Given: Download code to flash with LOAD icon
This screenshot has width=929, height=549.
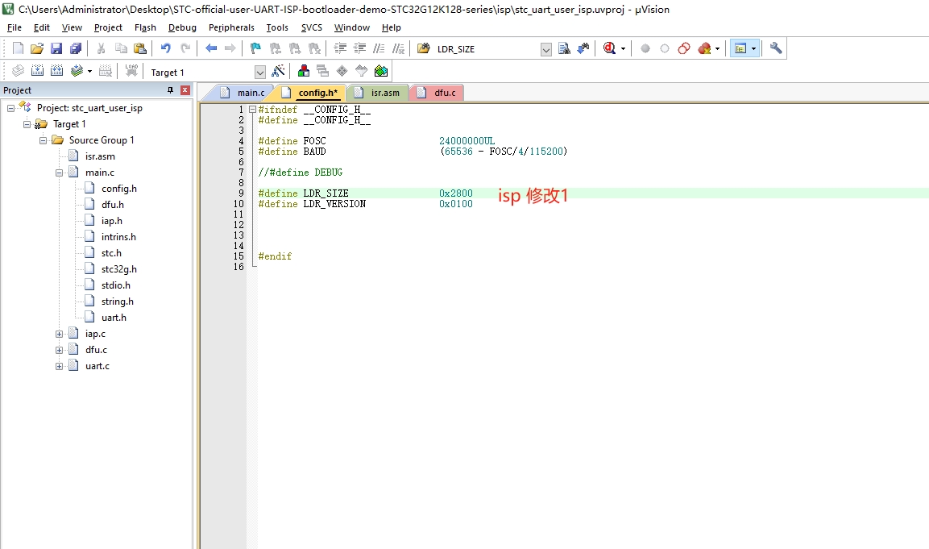Looking at the screenshot, I should click(x=131, y=71).
